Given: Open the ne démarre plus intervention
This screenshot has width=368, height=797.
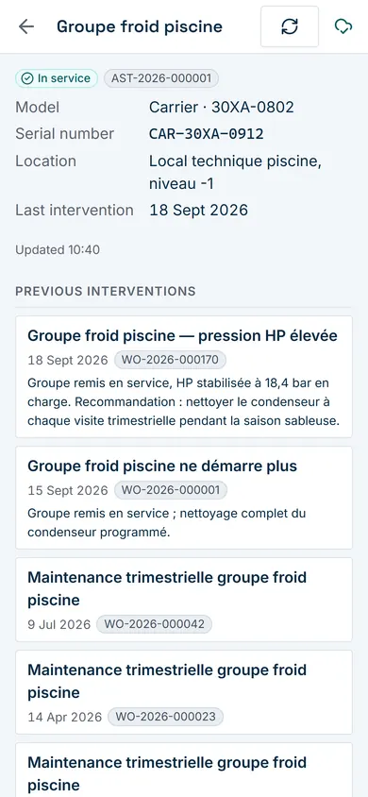Looking at the screenshot, I should [184, 498].
